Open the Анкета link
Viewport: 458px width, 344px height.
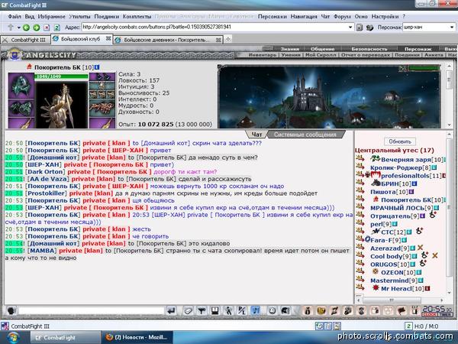point(434,55)
